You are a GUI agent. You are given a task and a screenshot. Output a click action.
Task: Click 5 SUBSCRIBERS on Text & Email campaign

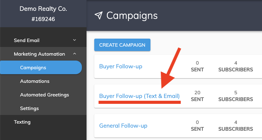(236, 96)
